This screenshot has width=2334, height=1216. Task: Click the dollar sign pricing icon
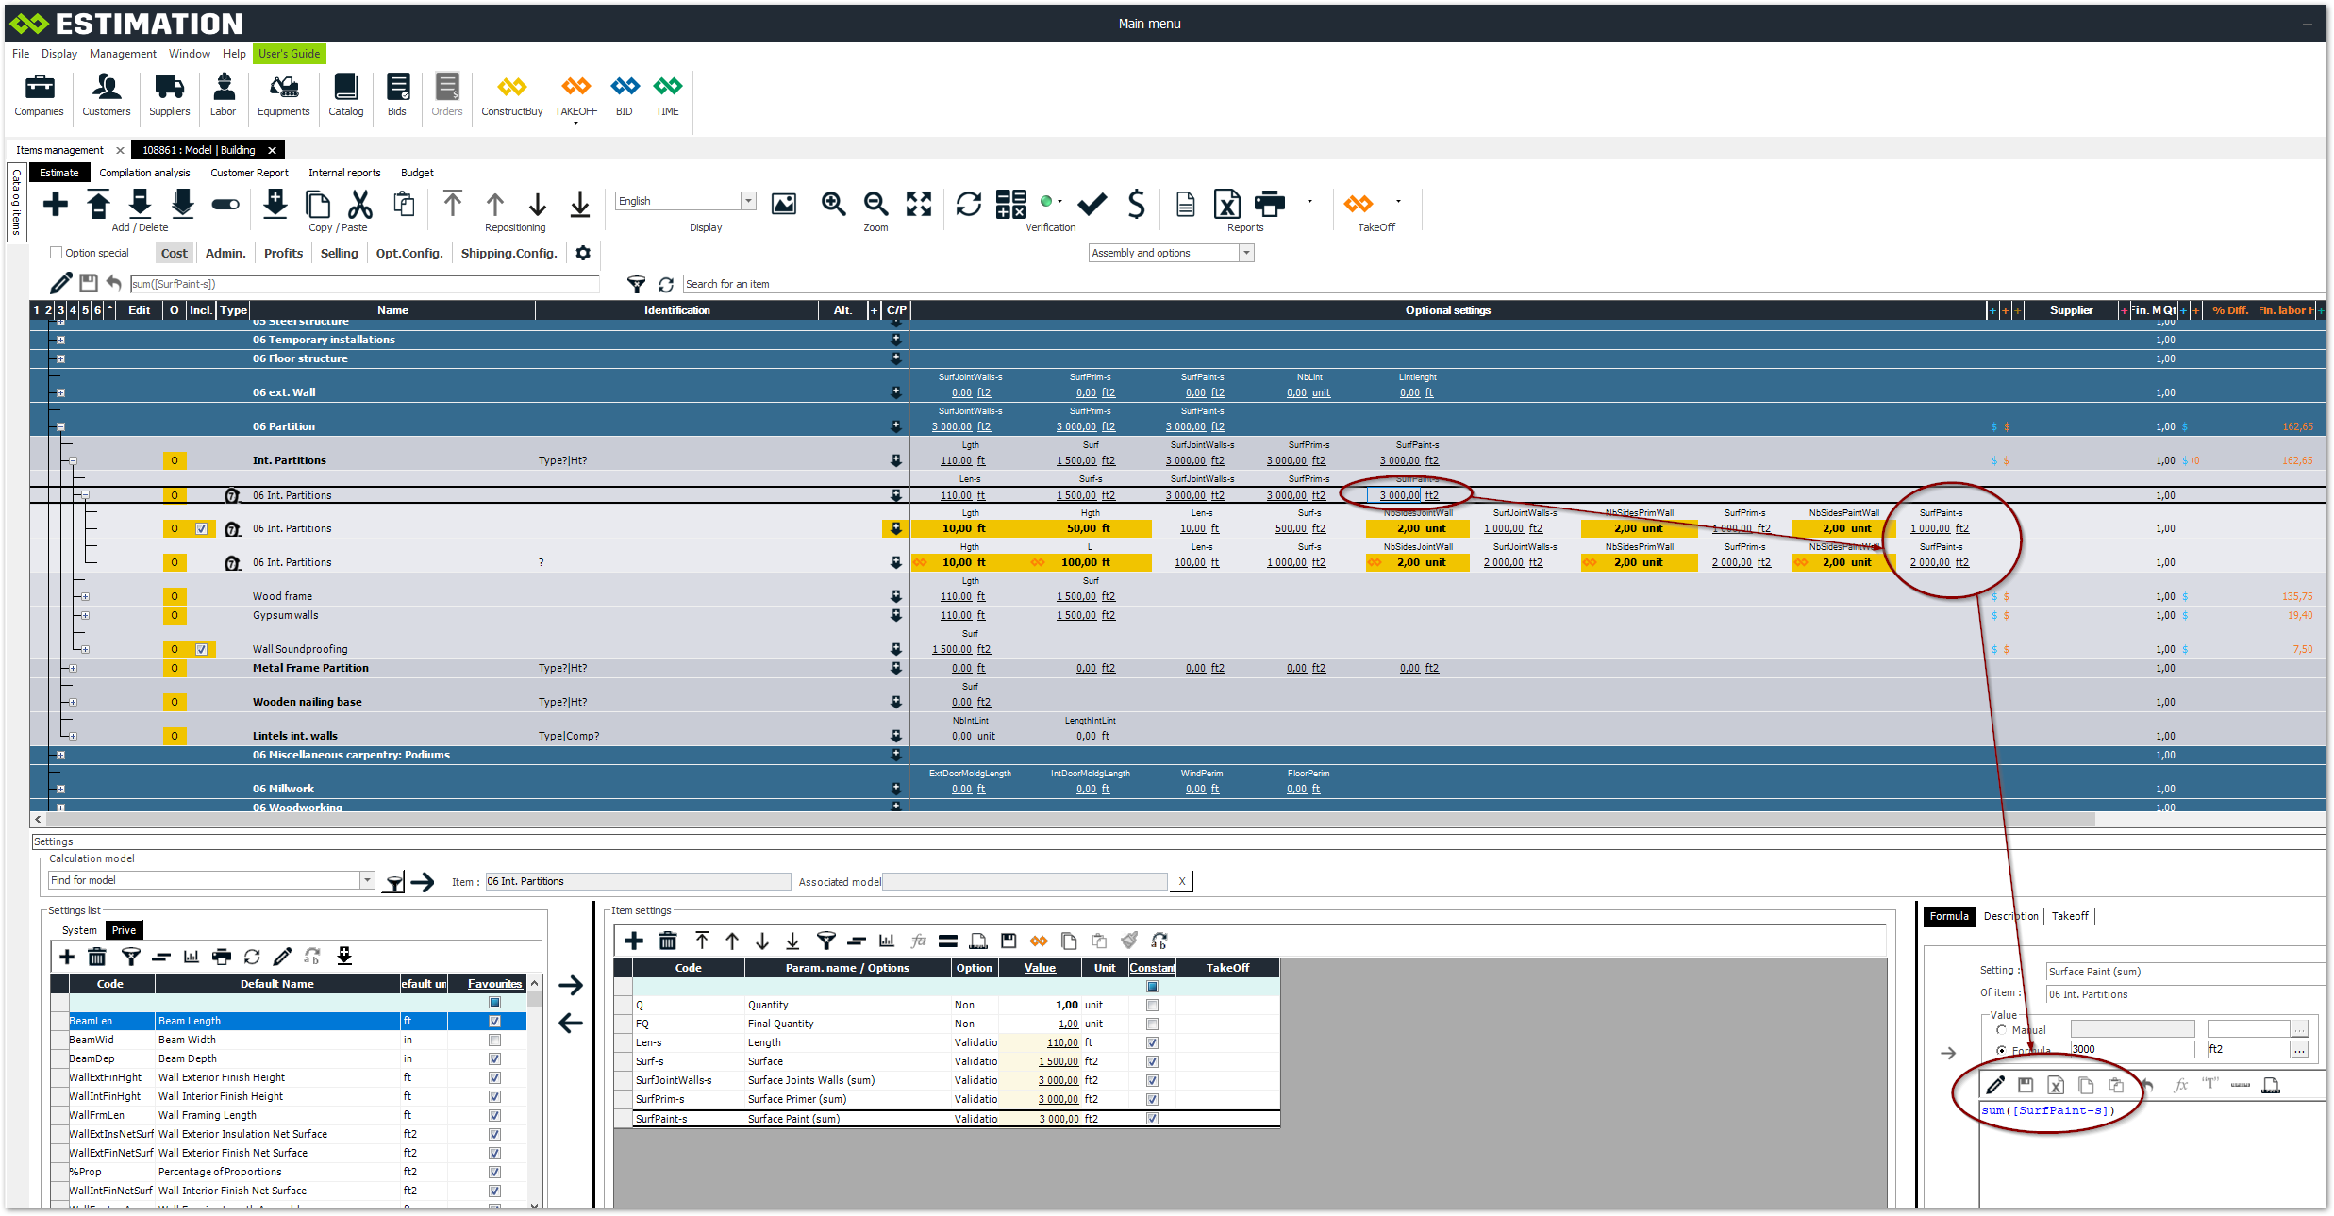[1136, 204]
